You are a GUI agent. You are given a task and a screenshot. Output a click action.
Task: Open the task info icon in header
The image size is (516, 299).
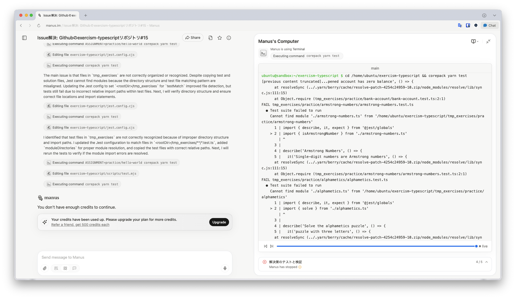point(229,38)
